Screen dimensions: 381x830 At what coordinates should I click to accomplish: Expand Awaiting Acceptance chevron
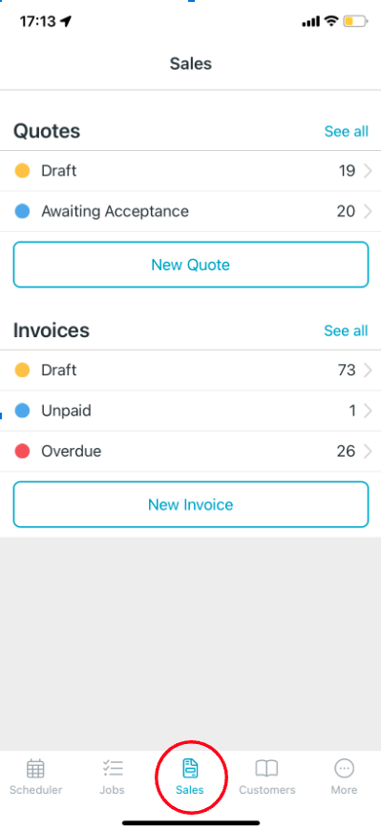(369, 212)
